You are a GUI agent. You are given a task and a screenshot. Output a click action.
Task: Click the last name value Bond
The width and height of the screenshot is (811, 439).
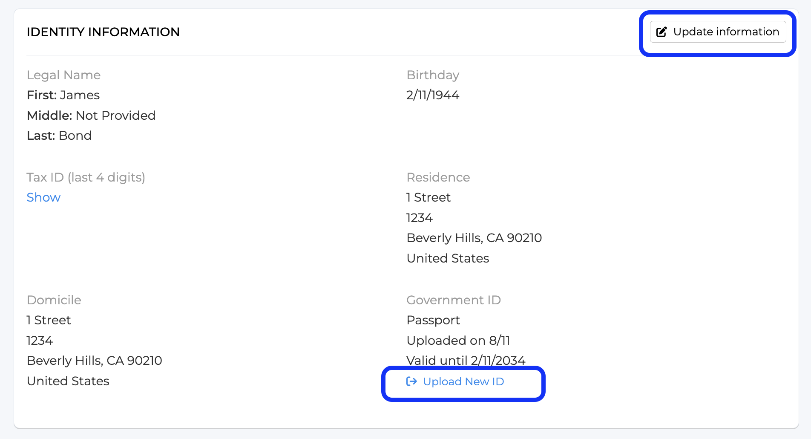click(x=75, y=136)
